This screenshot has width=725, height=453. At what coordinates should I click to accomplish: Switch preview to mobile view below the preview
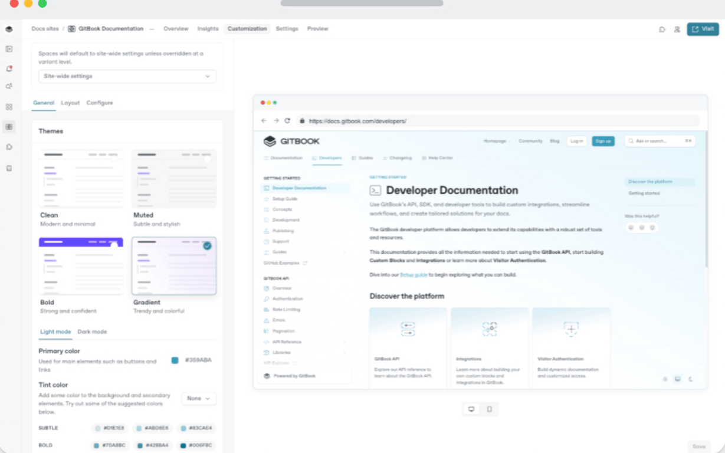coord(490,409)
